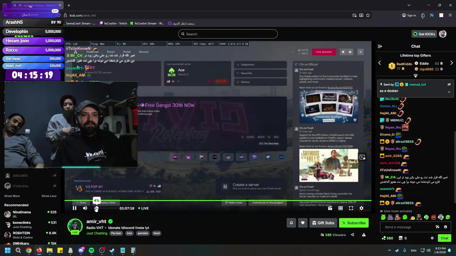Screen dimensions: 456x256
Task: Open the channel shop icon
Action: tap(400, 238)
